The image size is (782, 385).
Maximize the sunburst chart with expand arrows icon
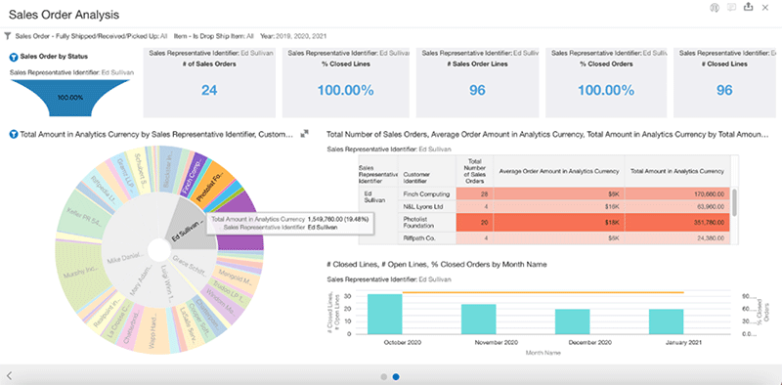(305, 134)
